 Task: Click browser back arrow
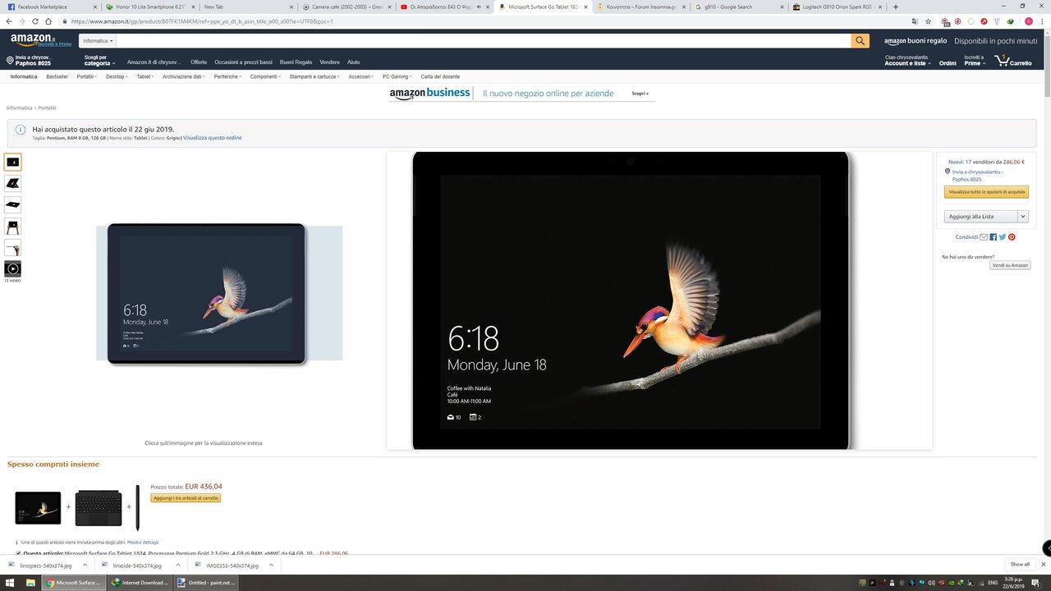click(x=8, y=21)
